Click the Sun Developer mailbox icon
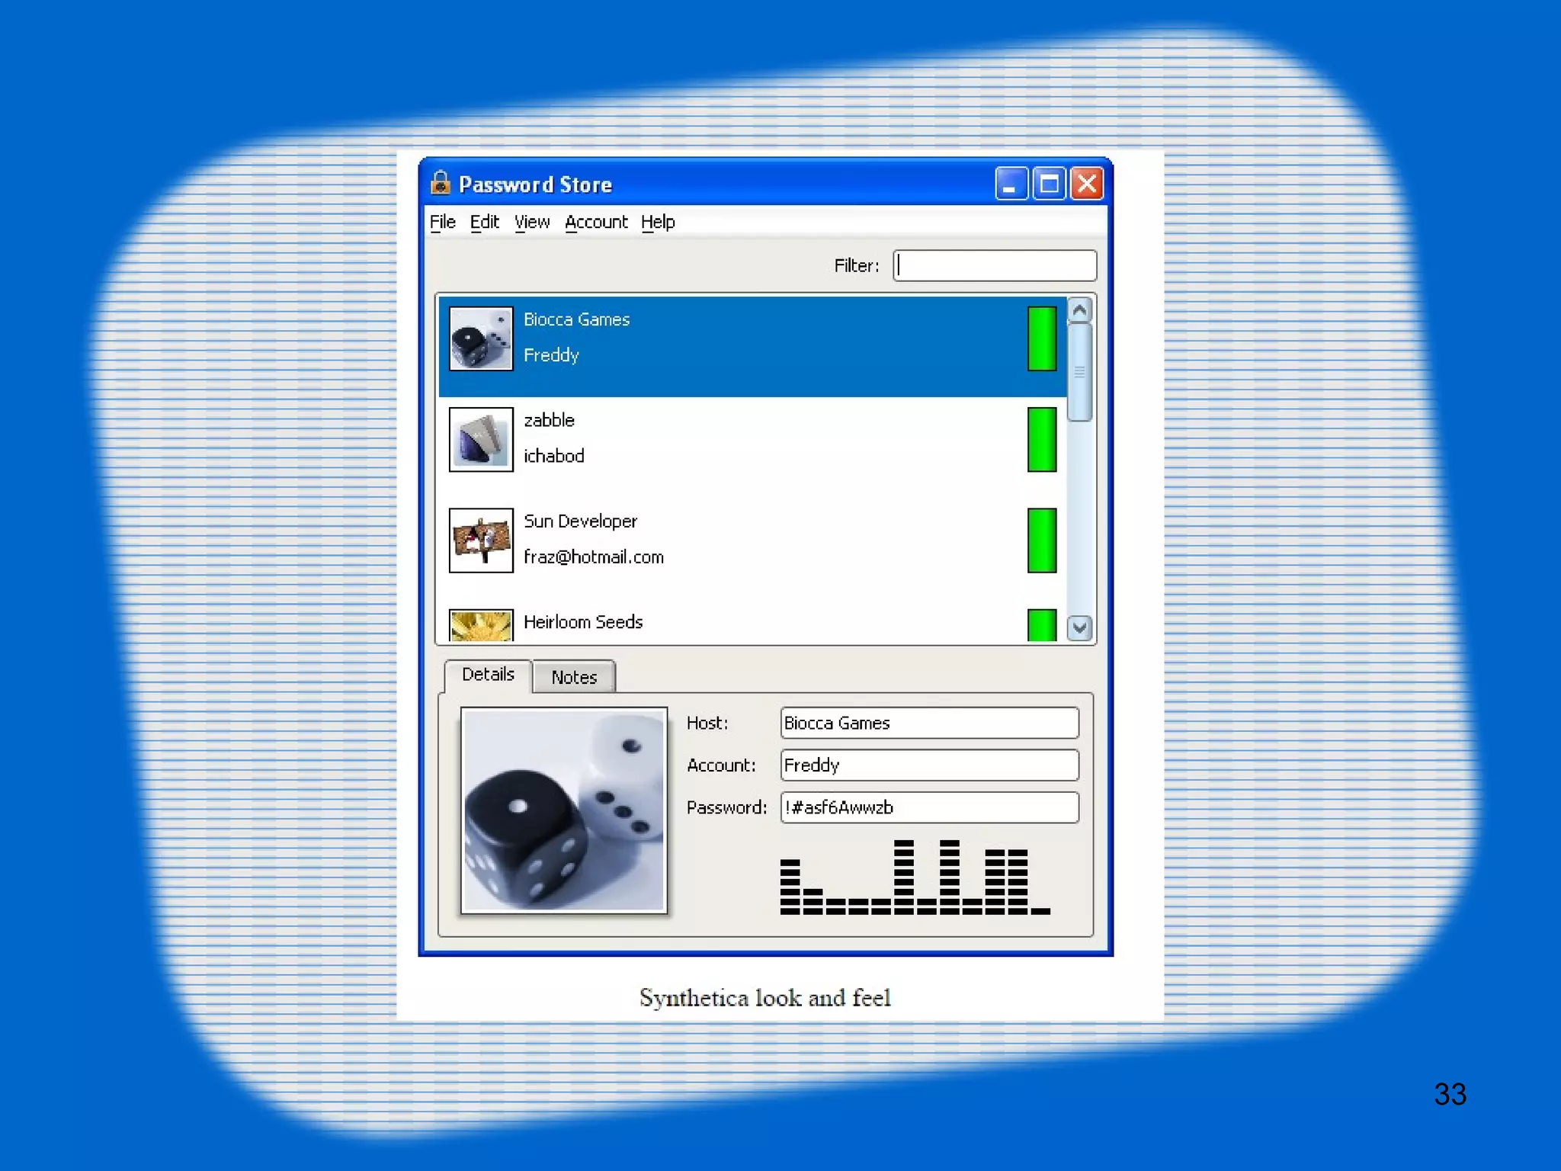 [x=481, y=540]
